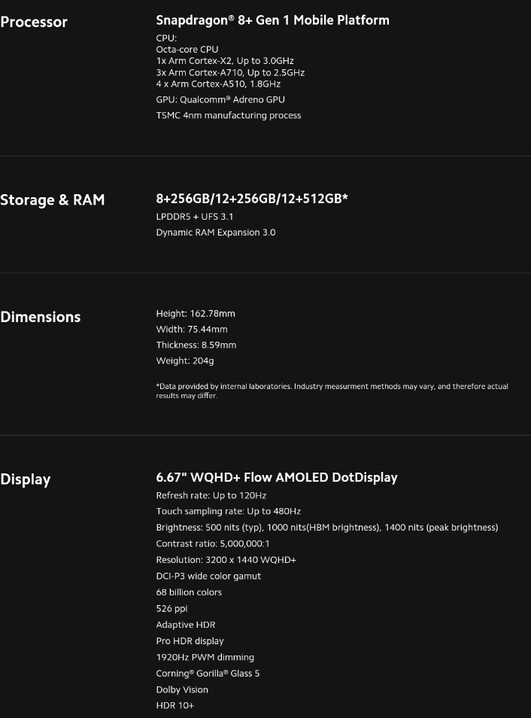Click the Height: 162.78mm line
The width and height of the screenshot is (531, 718).
196,314
